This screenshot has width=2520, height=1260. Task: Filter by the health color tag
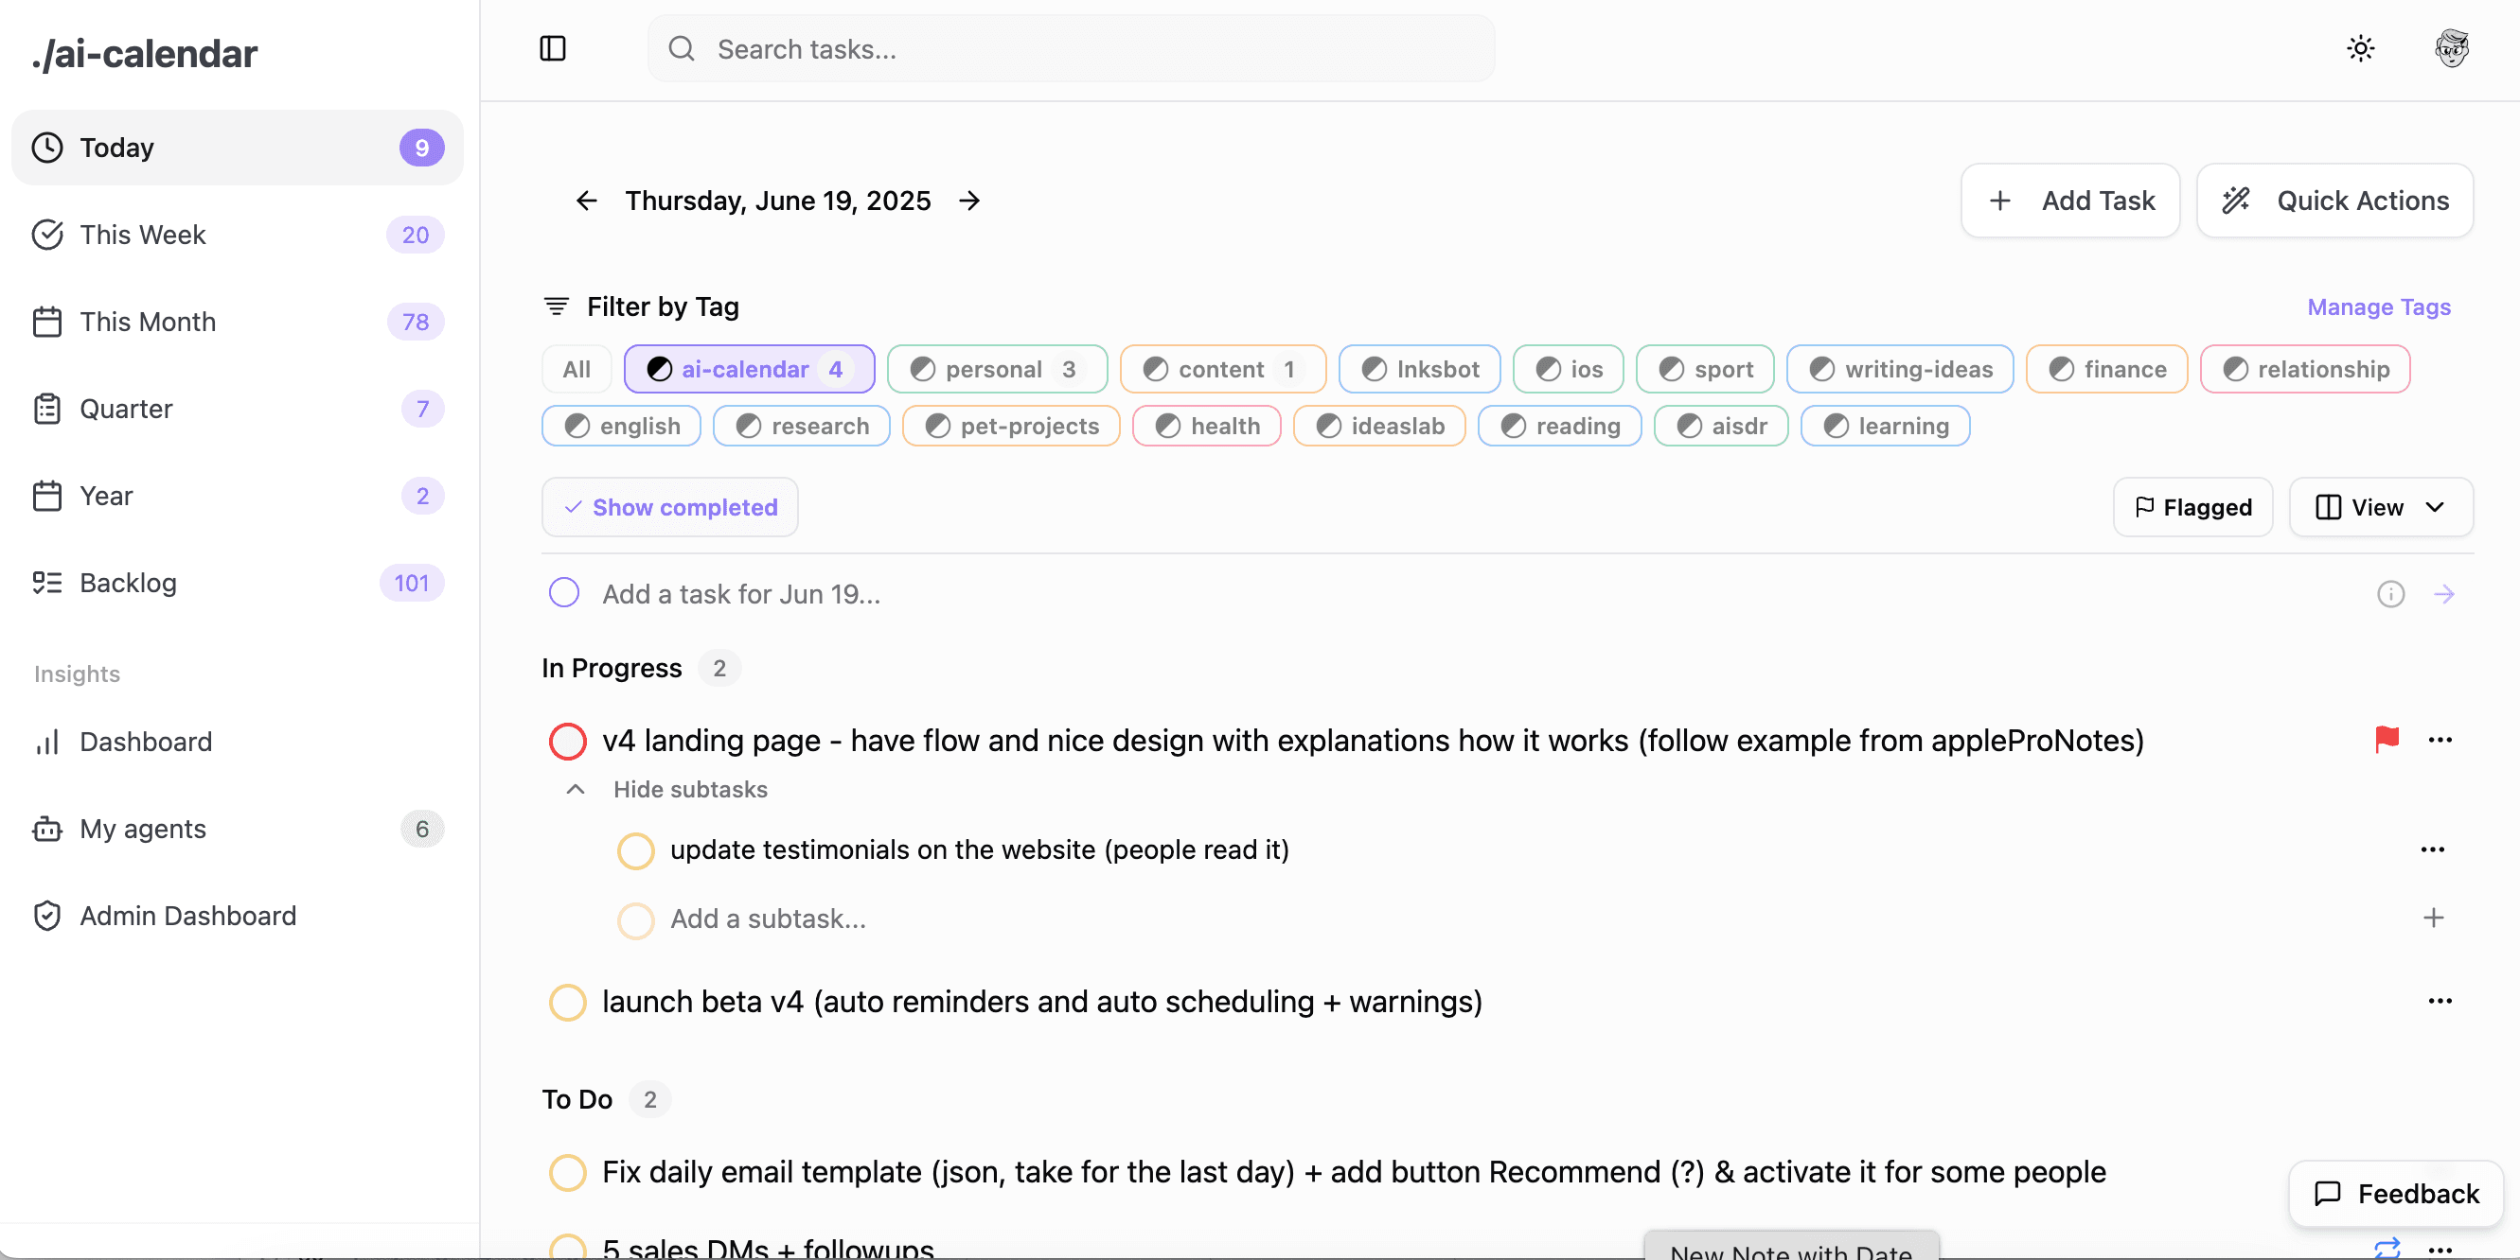tap(1206, 427)
